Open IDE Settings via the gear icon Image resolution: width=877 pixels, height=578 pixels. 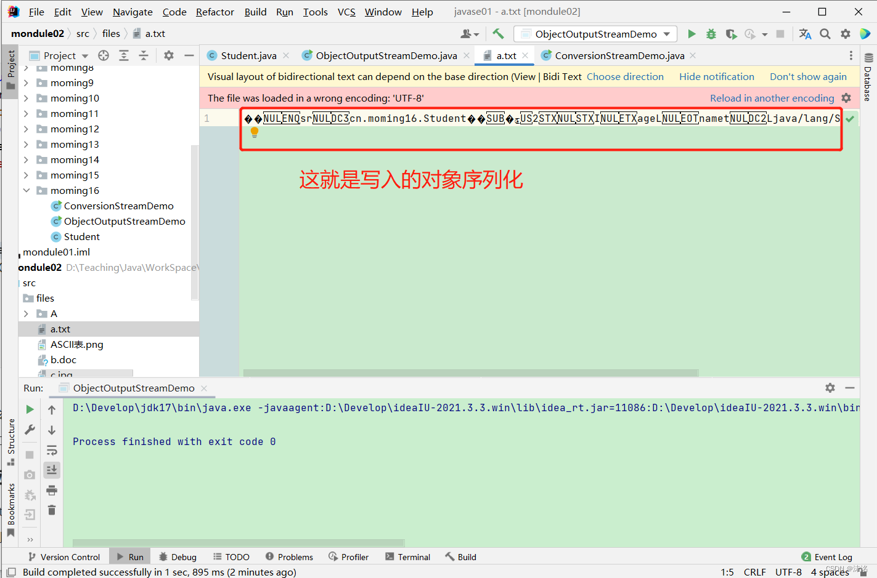pos(846,34)
